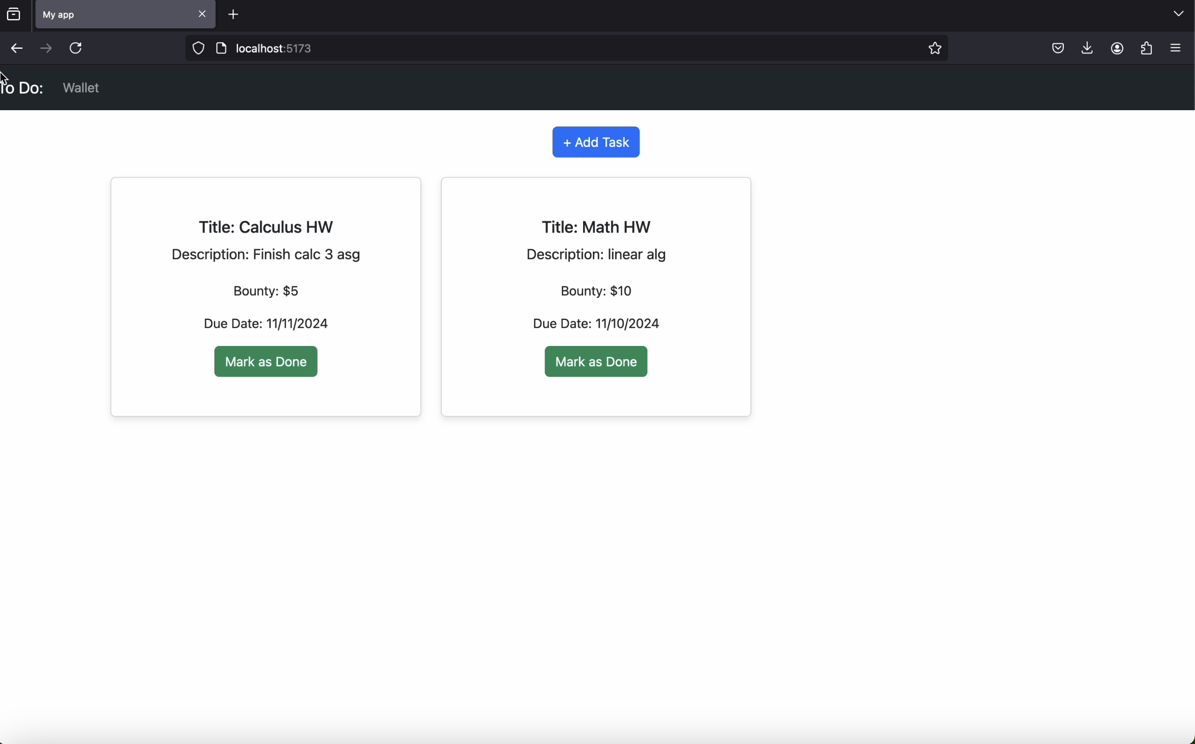
Task: Open a new browser tab
Action: (234, 14)
